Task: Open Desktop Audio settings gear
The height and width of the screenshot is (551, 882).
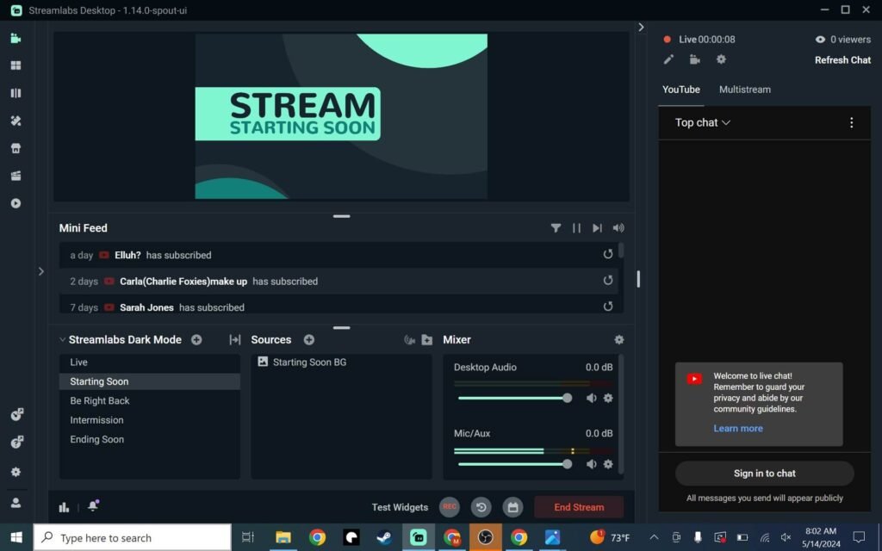Action: [x=608, y=398]
